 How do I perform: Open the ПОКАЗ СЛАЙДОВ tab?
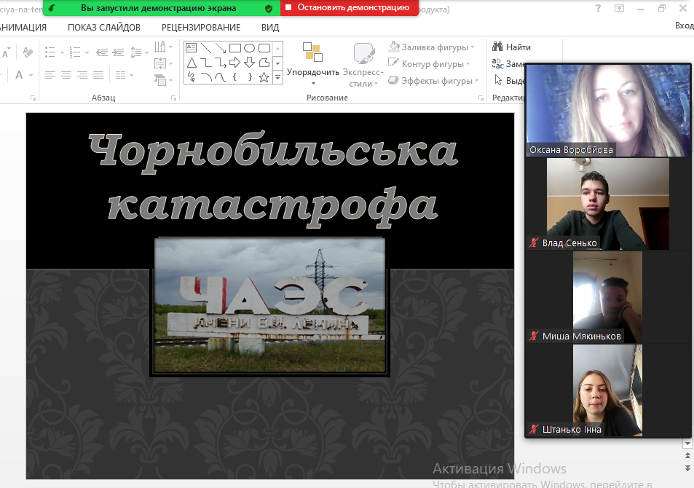(104, 28)
